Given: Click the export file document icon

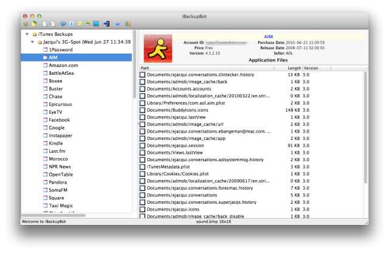Looking at the screenshot, I should (44, 24).
